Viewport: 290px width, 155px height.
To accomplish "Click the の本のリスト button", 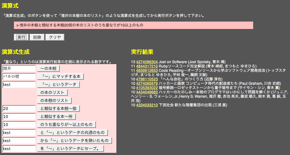I will (52, 92).
